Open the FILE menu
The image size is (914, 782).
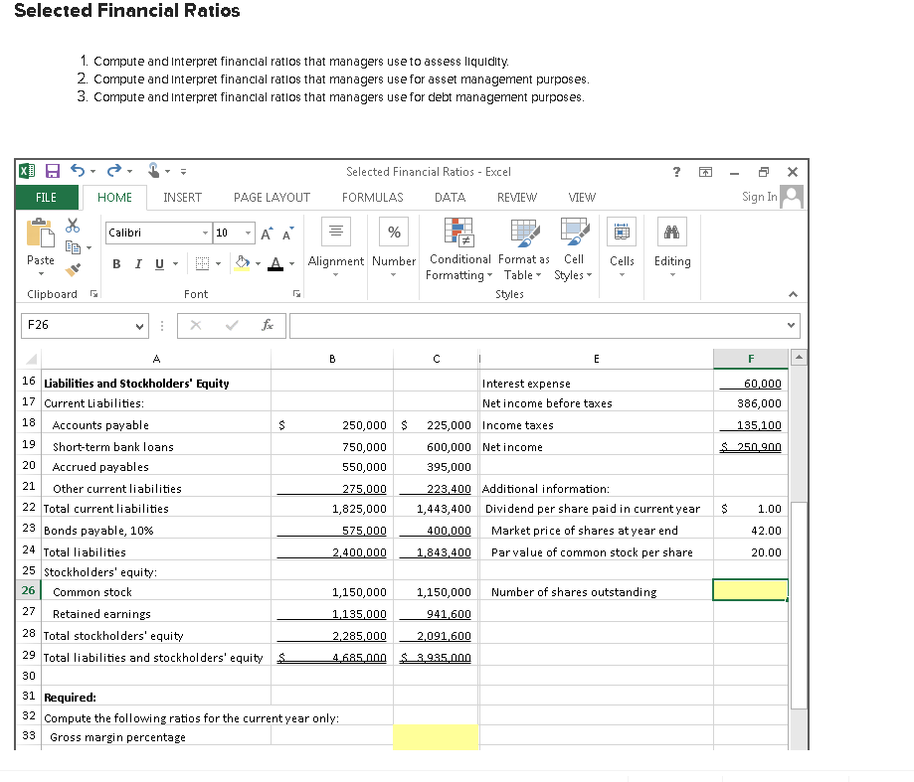[x=46, y=197]
